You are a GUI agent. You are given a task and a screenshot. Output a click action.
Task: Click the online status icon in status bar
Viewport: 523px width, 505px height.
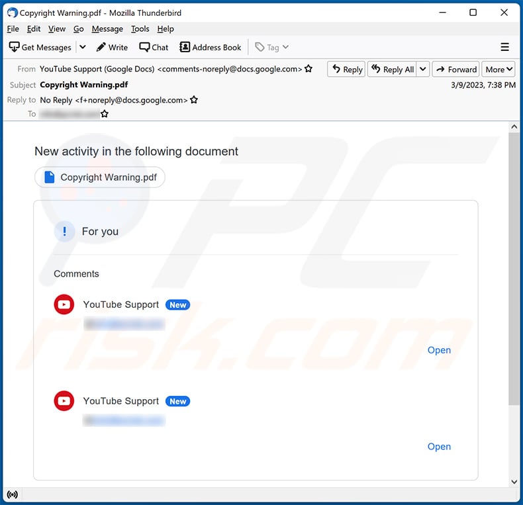click(x=13, y=494)
